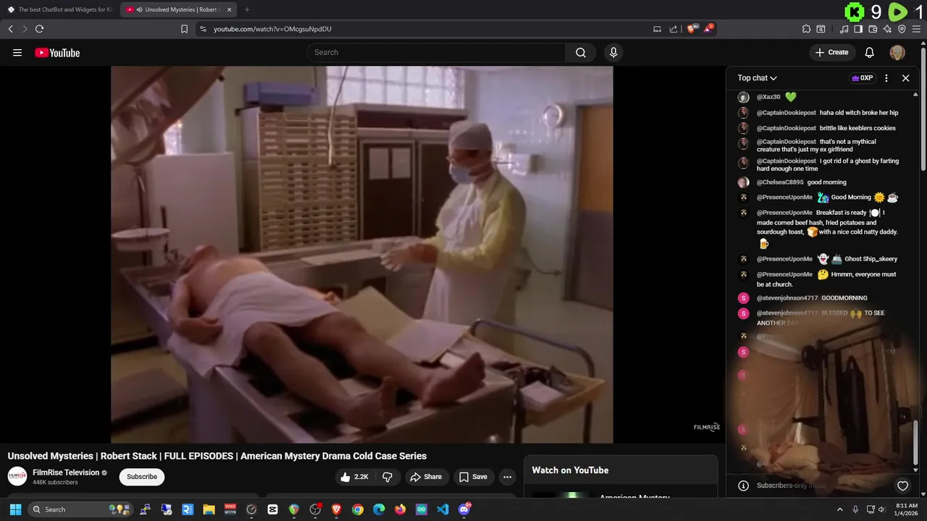Click the chat info icon near Subscribers-only
927x521 pixels.
click(x=743, y=486)
